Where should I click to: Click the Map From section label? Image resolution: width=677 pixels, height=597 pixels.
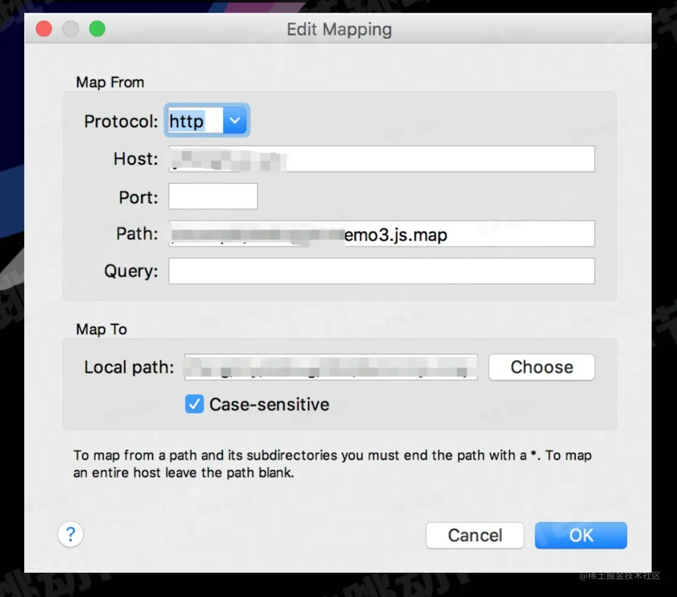pyautogui.click(x=110, y=82)
